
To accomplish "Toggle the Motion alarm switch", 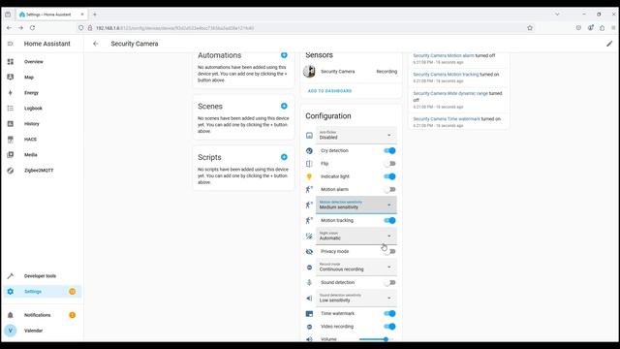I will click(389, 190).
